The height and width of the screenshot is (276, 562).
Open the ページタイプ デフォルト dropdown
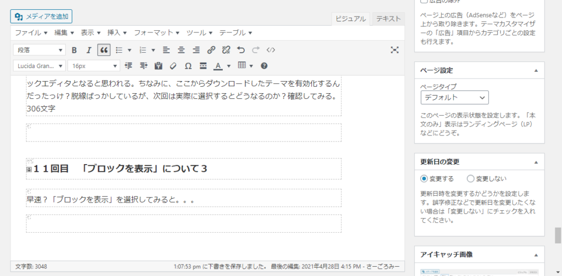(454, 98)
